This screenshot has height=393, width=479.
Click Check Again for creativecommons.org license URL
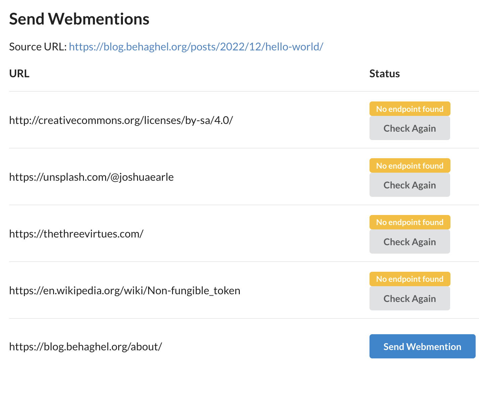409,128
